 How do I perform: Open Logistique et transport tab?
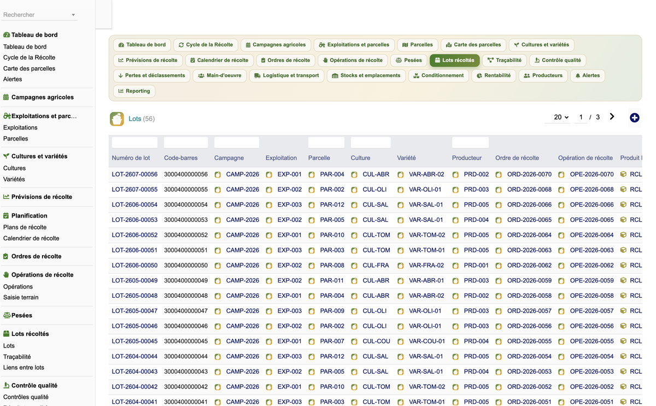[x=286, y=75]
